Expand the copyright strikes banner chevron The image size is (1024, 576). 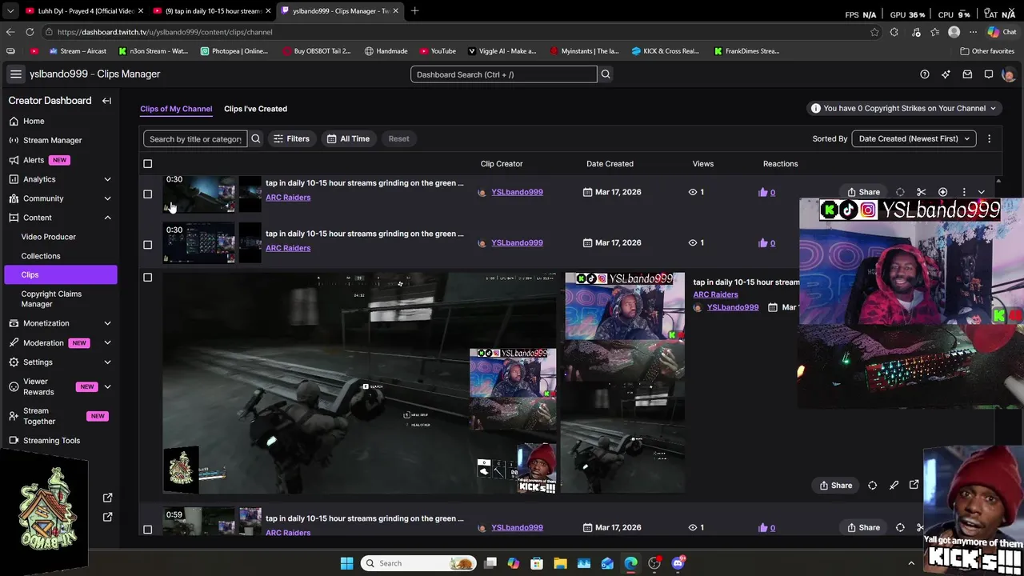[x=993, y=108]
